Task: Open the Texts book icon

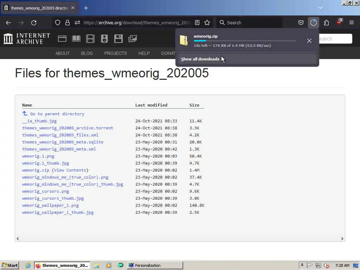Action: [x=76, y=39]
